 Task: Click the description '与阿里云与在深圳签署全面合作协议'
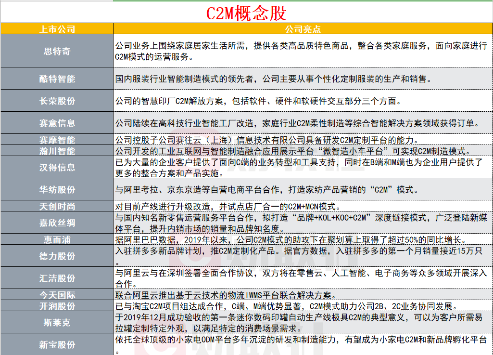tap(303, 278)
